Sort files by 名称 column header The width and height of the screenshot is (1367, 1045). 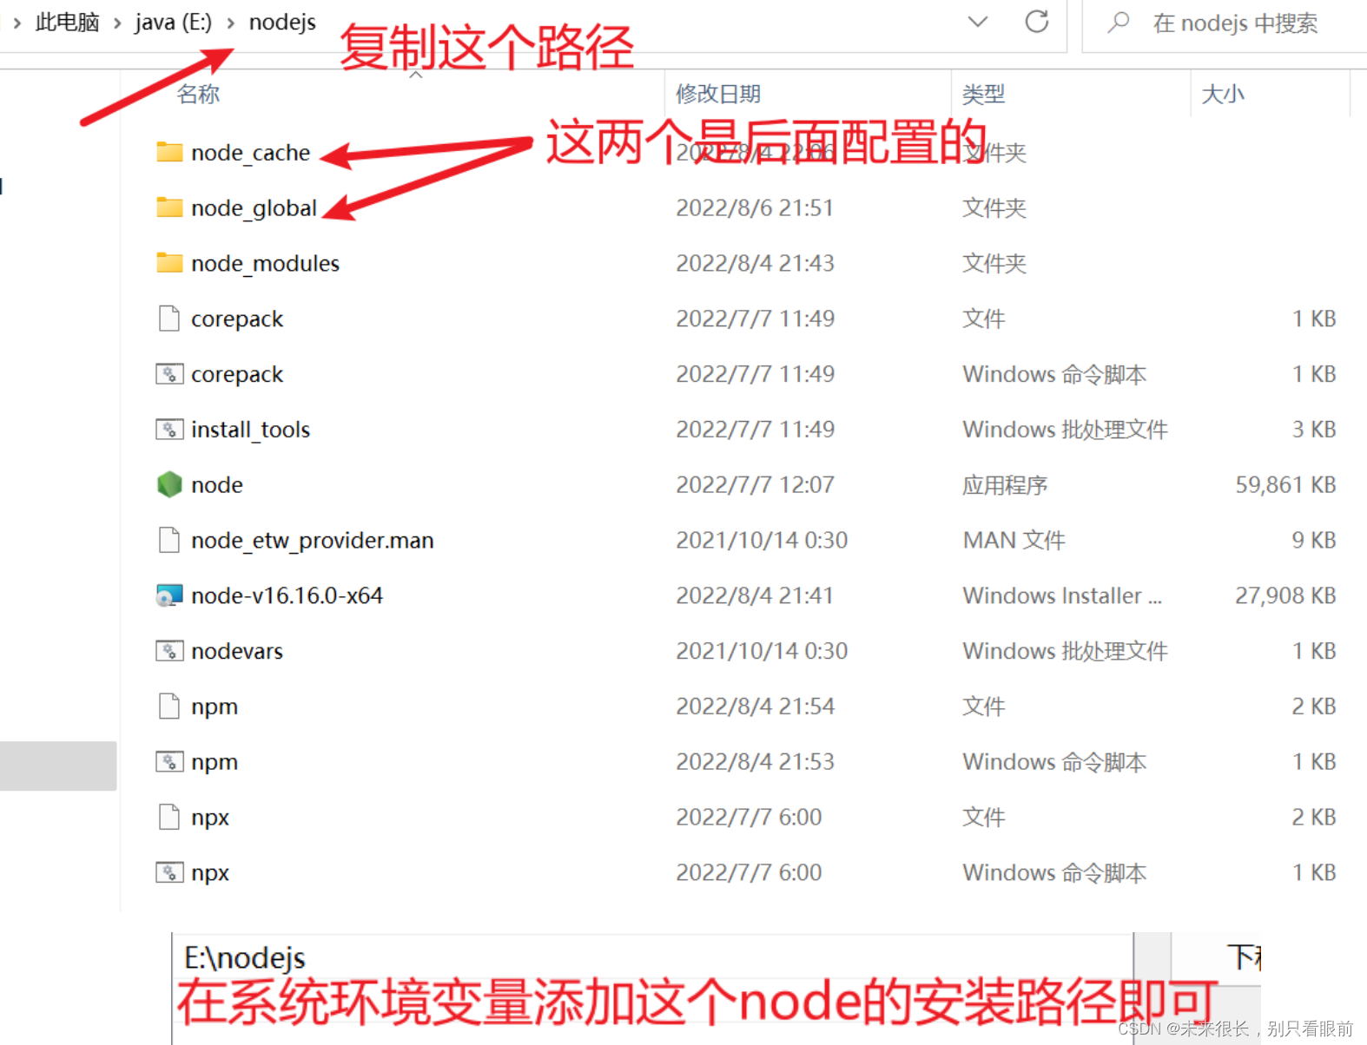point(198,94)
